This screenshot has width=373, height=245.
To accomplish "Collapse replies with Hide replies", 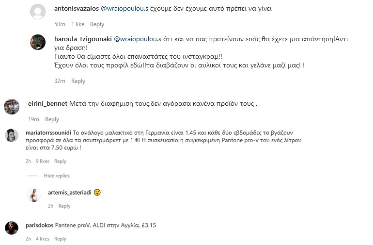I will (x=56, y=176).
